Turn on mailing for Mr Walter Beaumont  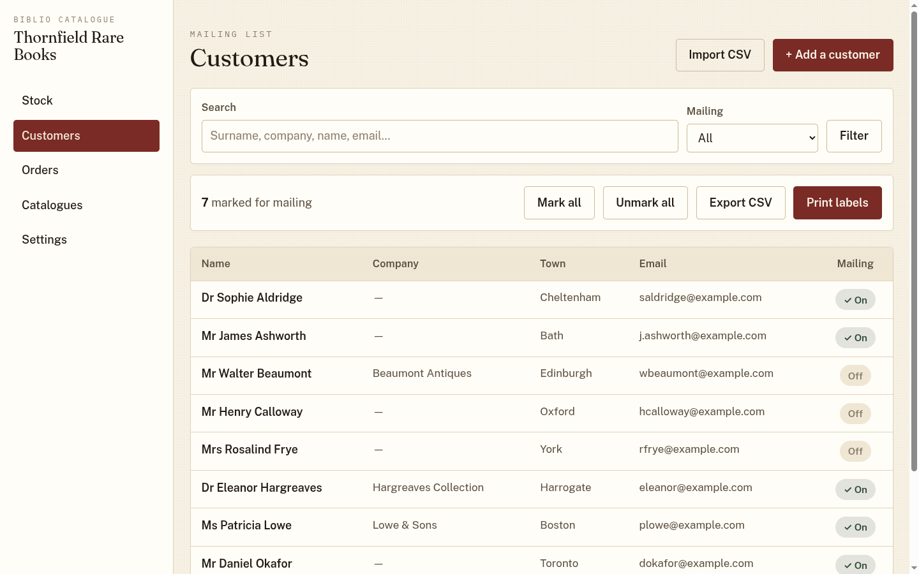coord(855,376)
